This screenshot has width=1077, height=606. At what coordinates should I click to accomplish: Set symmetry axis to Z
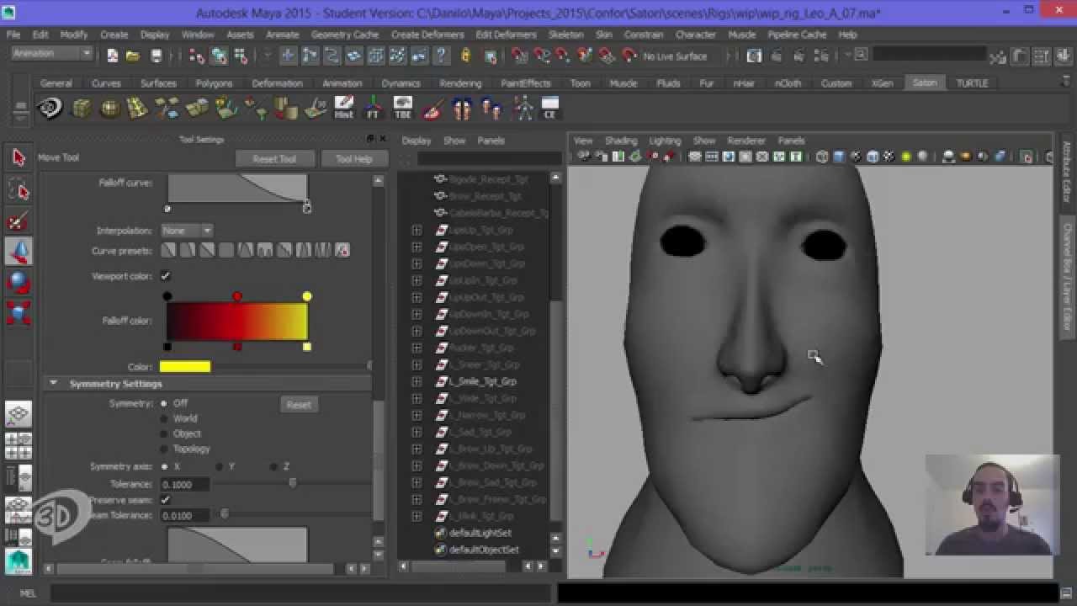[273, 466]
